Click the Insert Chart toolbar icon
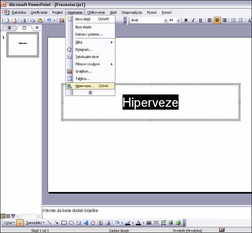 [62, 20]
